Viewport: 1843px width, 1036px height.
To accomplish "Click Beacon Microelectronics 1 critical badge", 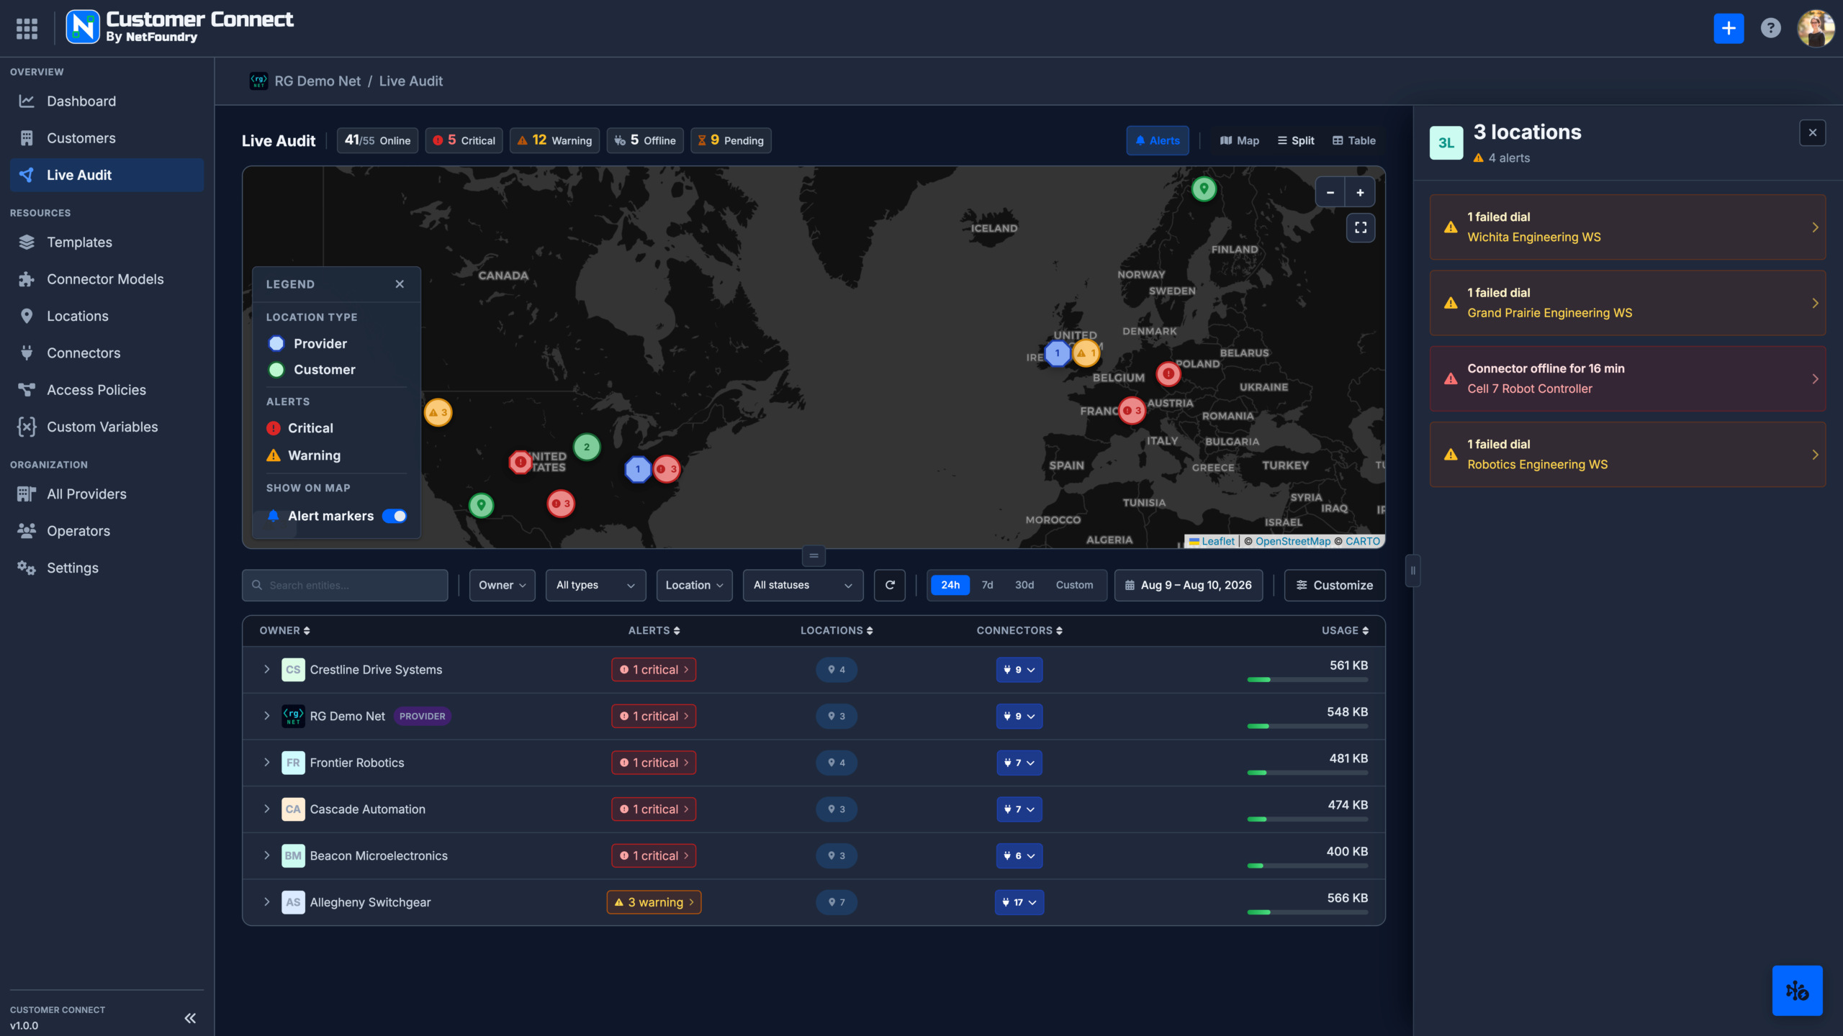I will tap(654, 856).
